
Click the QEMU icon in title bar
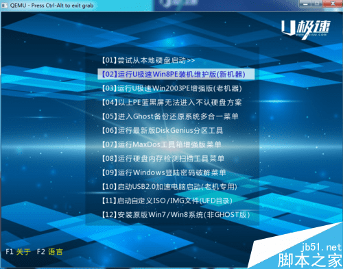[x=5, y=5]
